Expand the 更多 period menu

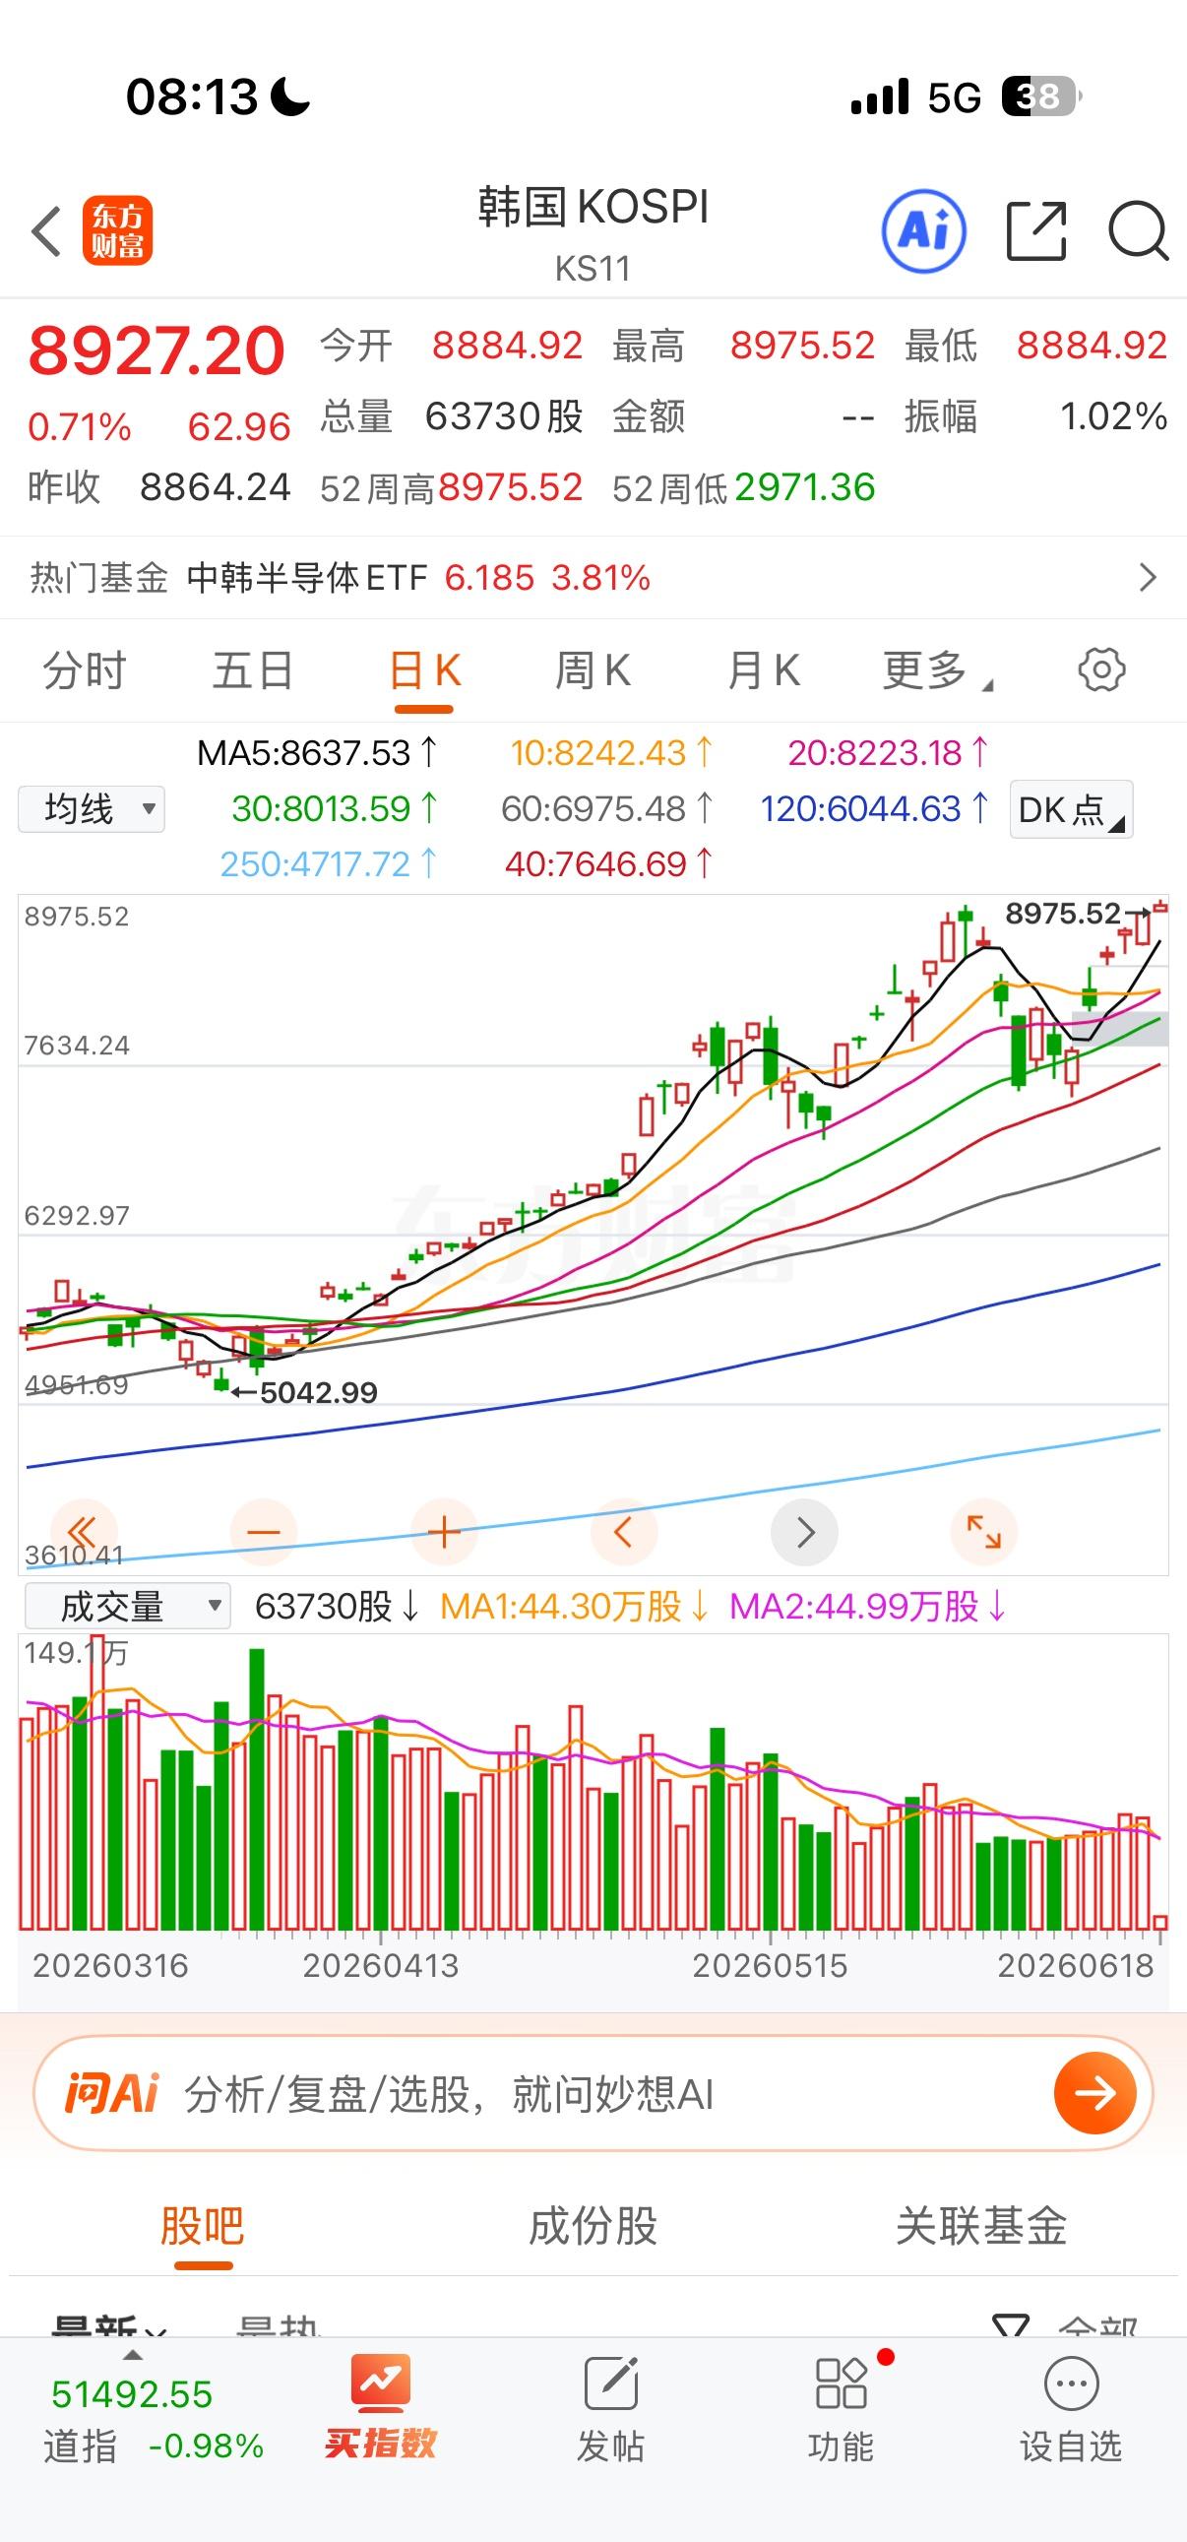937,671
